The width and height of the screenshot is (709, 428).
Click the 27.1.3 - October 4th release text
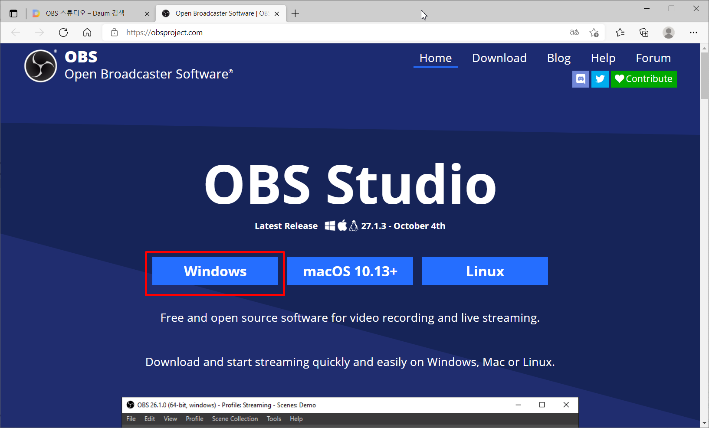pos(404,226)
